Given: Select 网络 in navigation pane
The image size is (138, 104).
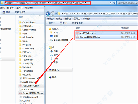Looking at the screenshot, I should (53, 77).
